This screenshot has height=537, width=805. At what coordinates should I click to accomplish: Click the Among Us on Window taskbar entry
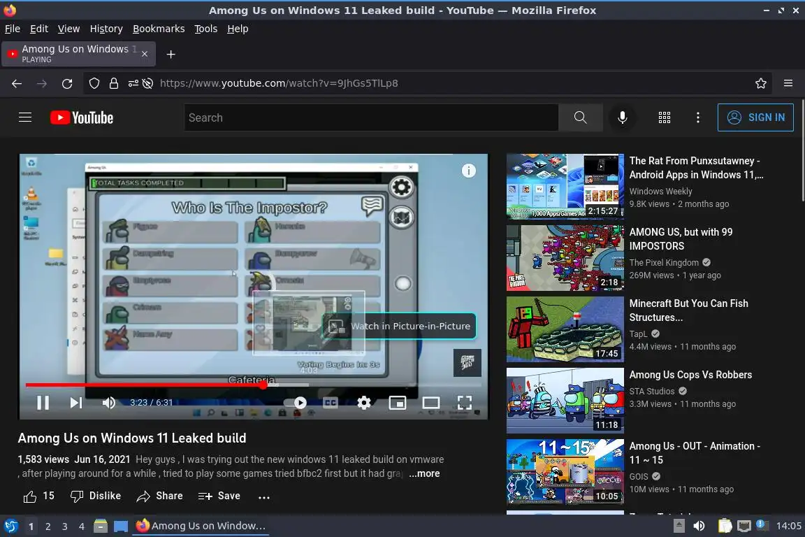pos(201,526)
